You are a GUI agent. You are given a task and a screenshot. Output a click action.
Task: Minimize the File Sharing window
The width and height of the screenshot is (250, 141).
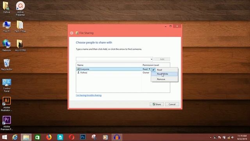tap(166, 26)
